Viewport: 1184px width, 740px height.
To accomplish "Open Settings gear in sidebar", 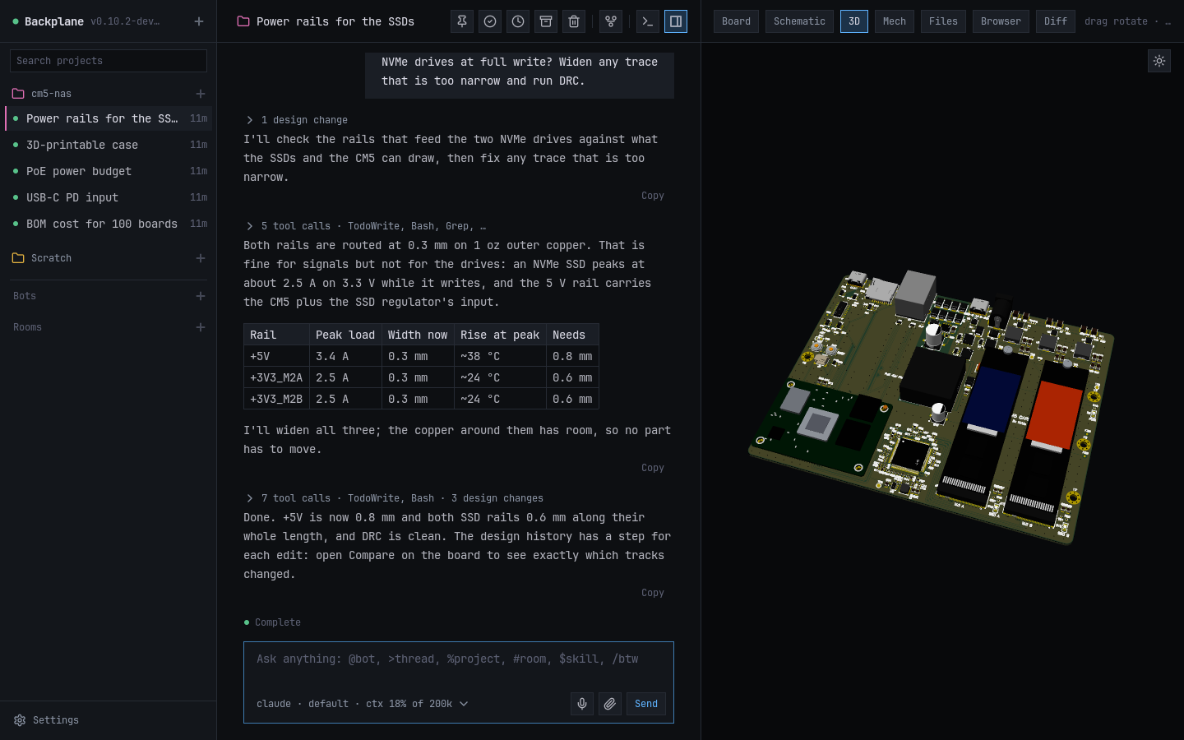I will pos(46,720).
